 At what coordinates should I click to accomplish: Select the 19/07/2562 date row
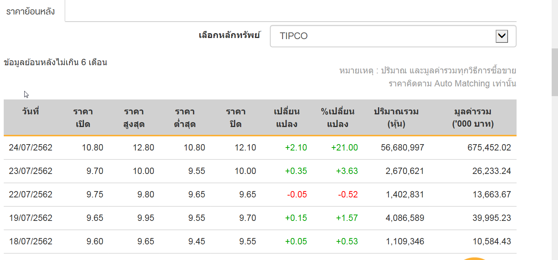click(x=260, y=218)
